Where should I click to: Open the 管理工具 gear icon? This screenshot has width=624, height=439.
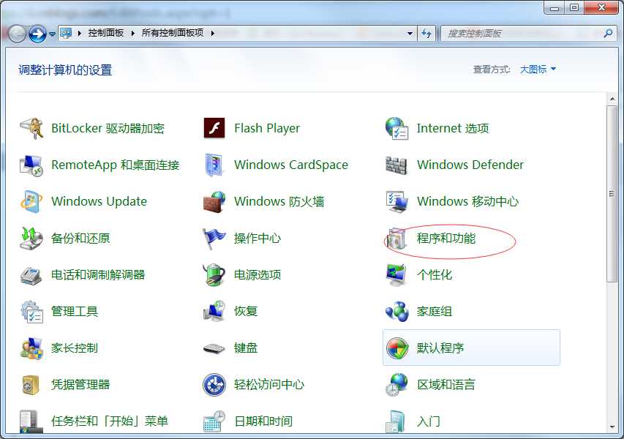pos(31,311)
